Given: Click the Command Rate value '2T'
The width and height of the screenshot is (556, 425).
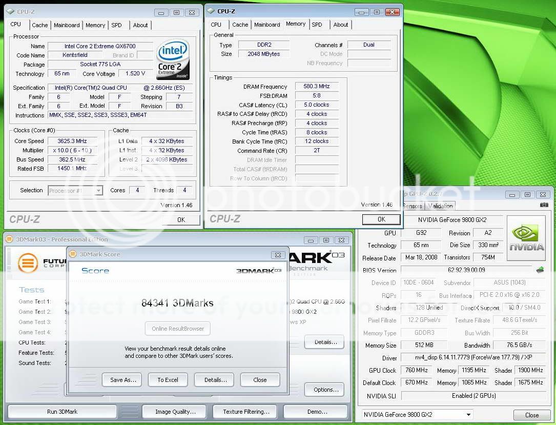Looking at the screenshot, I should point(317,150).
